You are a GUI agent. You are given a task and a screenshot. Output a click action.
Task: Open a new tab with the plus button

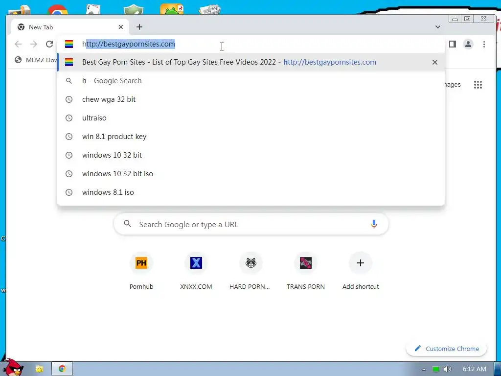tap(139, 27)
